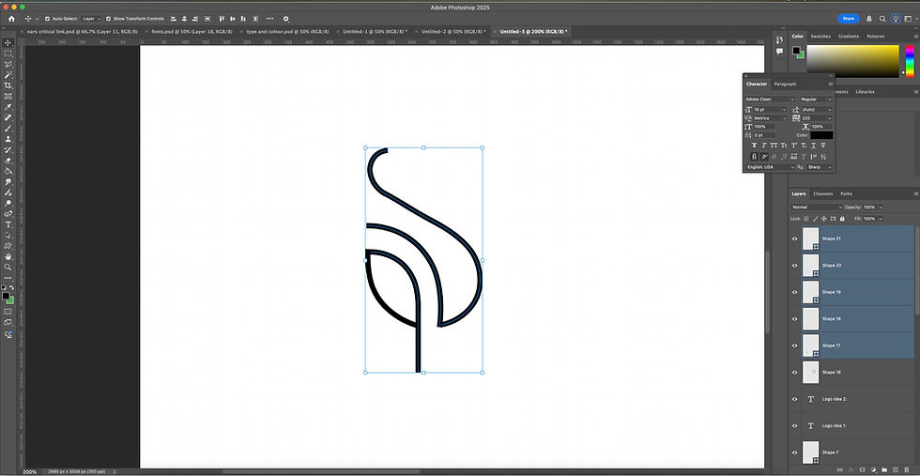Link selected layers
Screen dimensions: 920x476
[x=839, y=469]
